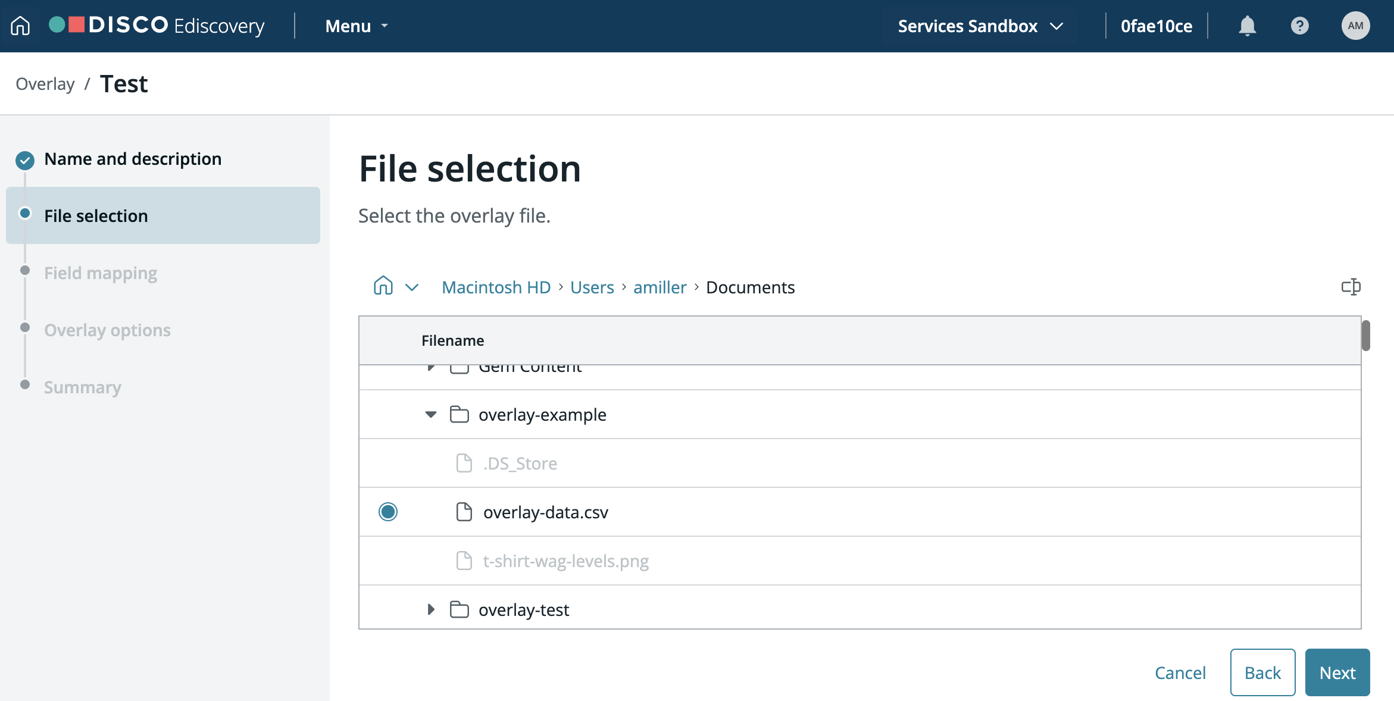
Task: Click the file list scrollbar thumb
Action: click(1366, 336)
